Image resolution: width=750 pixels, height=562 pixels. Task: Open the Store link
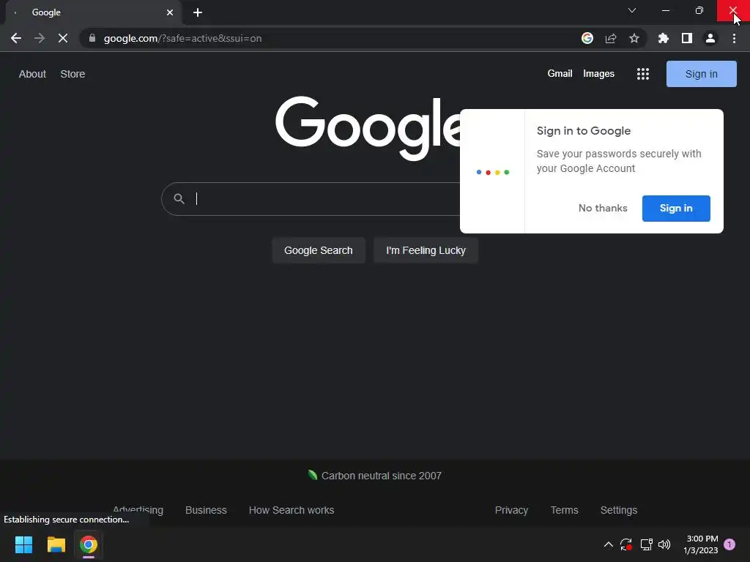[73, 74]
